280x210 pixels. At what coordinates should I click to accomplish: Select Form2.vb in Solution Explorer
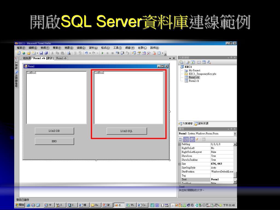pyautogui.click(x=194, y=81)
